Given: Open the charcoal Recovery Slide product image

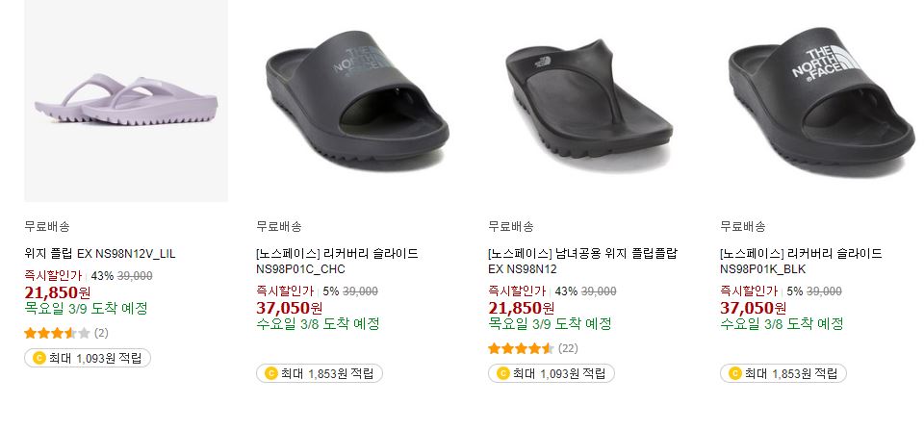Looking at the screenshot, I should [x=357, y=101].
